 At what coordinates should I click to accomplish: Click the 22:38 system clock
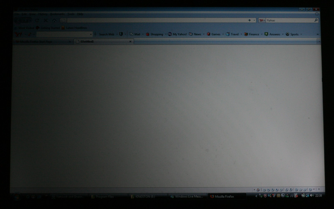319,196
